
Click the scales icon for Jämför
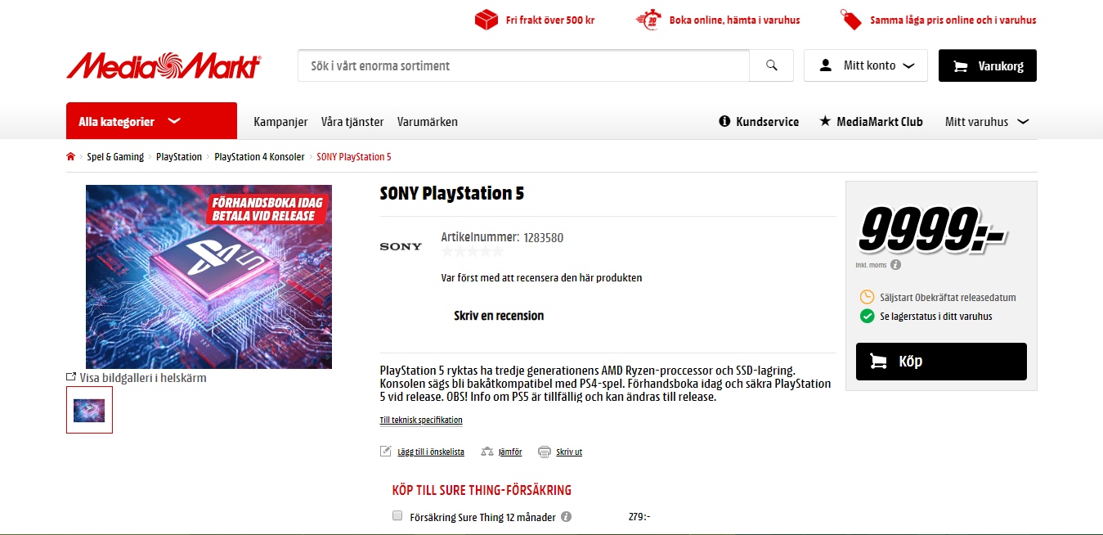point(487,452)
